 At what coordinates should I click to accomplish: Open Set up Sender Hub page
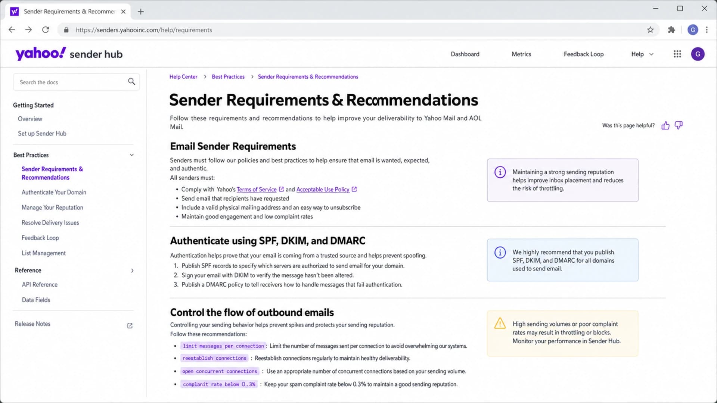click(42, 133)
